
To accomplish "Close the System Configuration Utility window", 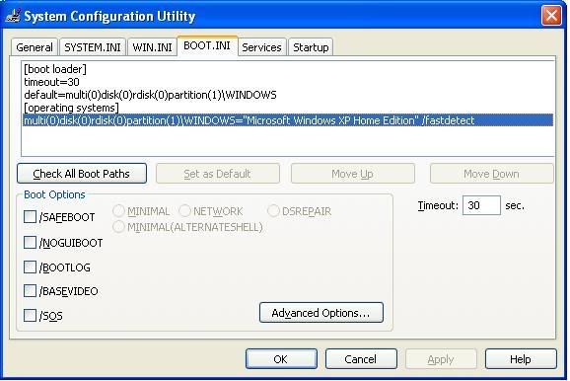I will [551, 16].
